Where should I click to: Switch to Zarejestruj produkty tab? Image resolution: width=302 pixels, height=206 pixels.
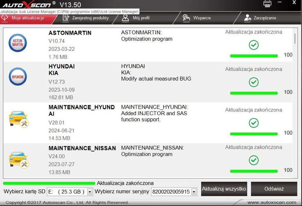(86, 18)
